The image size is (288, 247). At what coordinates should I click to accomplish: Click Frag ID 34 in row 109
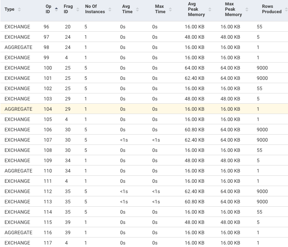(x=68, y=161)
